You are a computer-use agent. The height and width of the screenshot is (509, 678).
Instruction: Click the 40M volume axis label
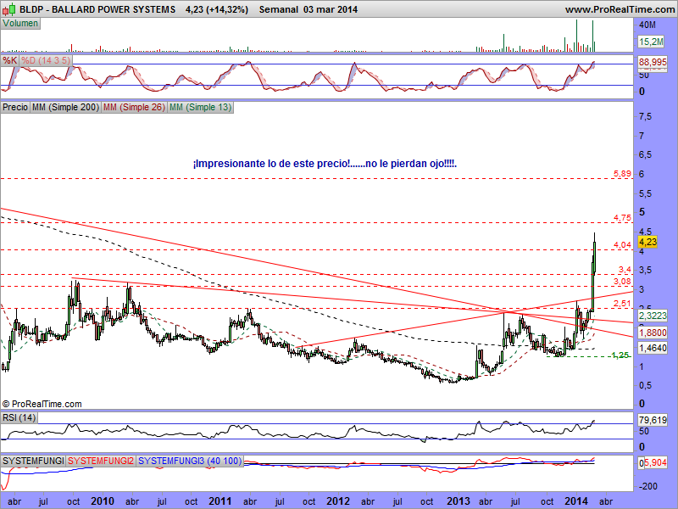[647, 25]
